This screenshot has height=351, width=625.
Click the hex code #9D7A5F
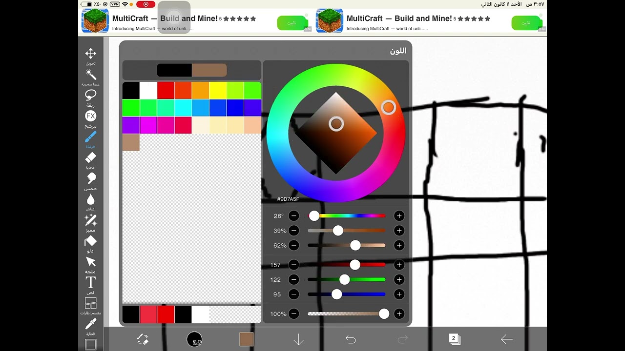point(288,199)
